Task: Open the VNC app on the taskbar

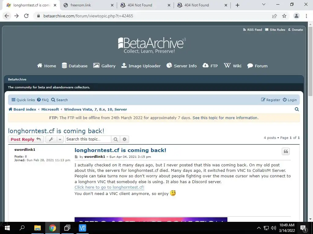Action: 83,228
